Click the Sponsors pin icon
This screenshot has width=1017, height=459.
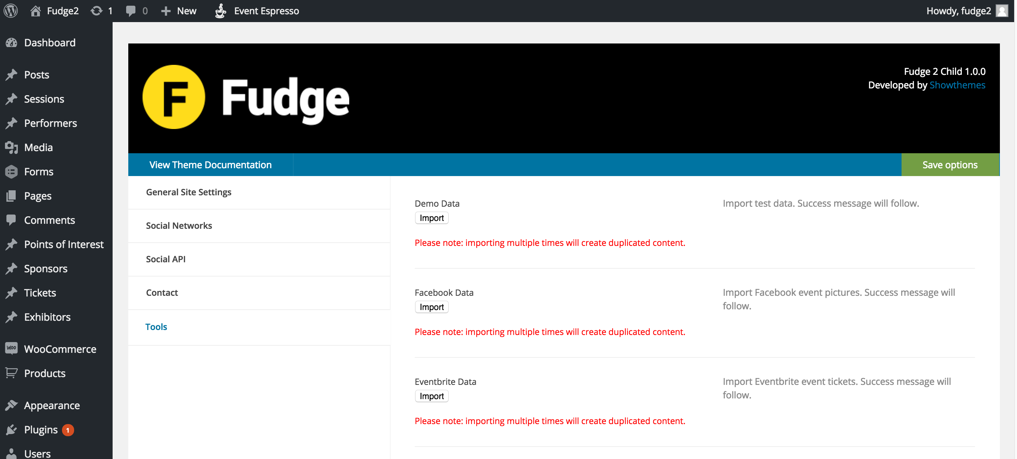click(11, 268)
